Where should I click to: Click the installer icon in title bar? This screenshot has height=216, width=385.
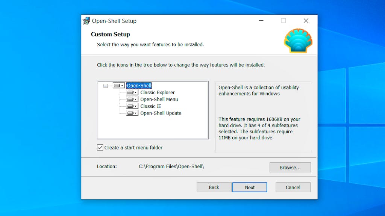[86, 21]
